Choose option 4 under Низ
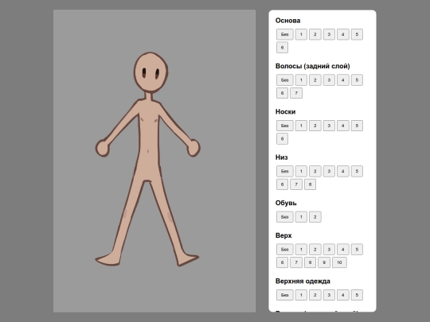 [343, 171]
